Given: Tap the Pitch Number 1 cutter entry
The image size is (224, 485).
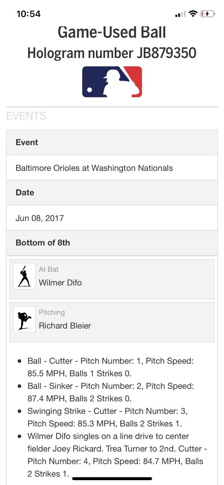Looking at the screenshot, I should point(110,367).
